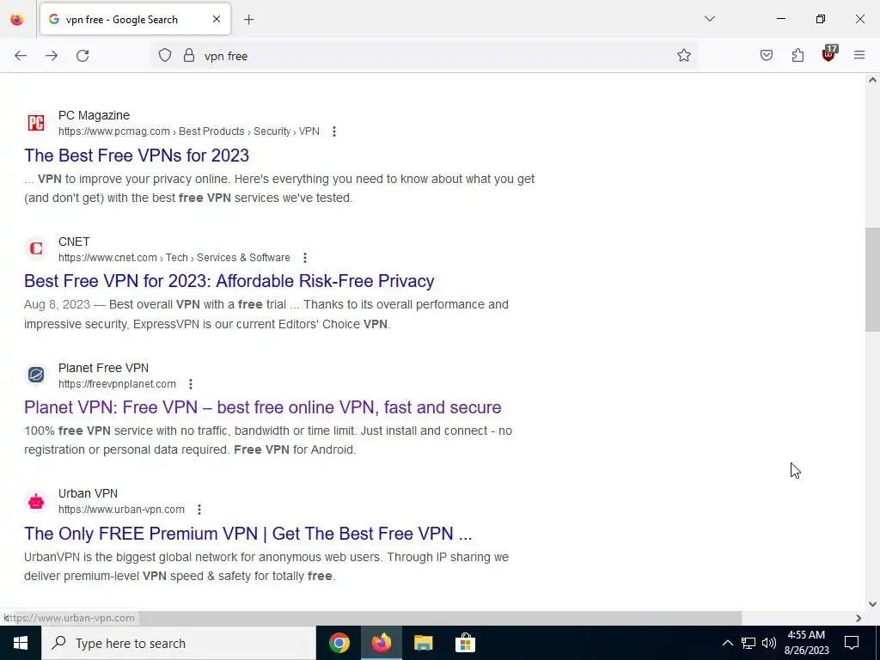Open the Save to Pocket icon
880x660 pixels.
767,56
